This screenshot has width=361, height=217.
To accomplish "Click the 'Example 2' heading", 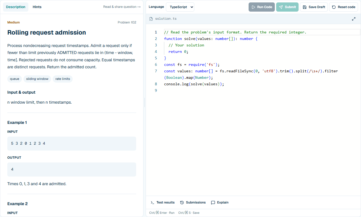I will [x=17, y=204].
